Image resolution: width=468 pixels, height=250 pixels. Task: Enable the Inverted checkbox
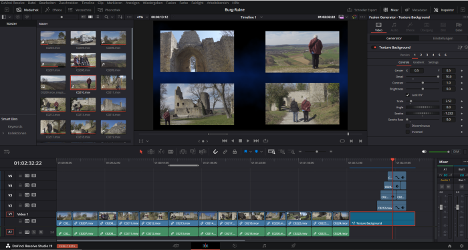pyautogui.click(x=408, y=132)
